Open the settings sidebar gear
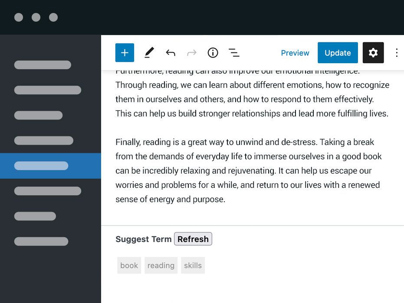Image resolution: width=404 pixels, height=303 pixels. (x=373, y=52)
